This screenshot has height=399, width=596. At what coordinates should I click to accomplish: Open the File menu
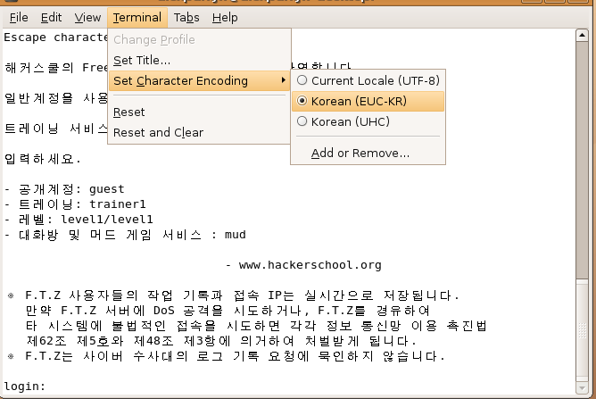[x=19, y=17]
